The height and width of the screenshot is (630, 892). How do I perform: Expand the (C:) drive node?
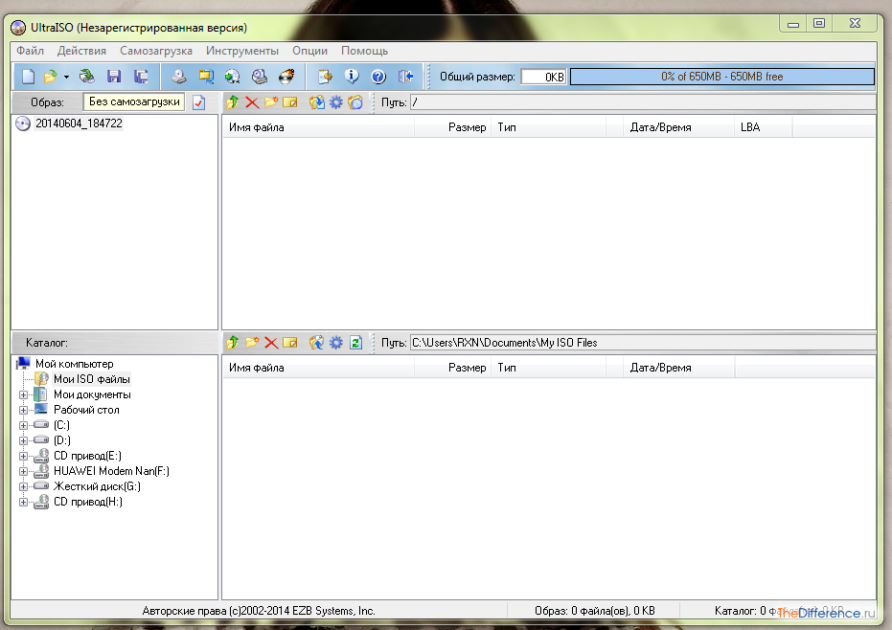(23, 425)
